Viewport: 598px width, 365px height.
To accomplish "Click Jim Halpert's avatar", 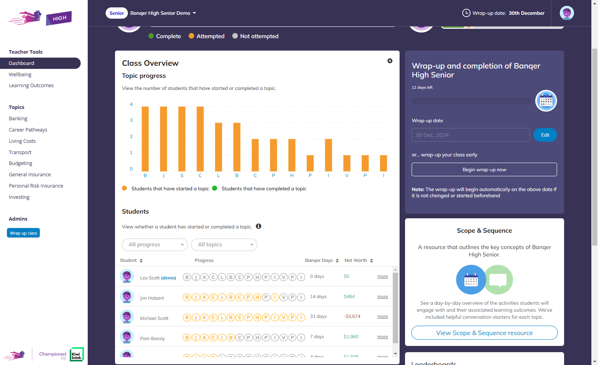I will point(127,297).
